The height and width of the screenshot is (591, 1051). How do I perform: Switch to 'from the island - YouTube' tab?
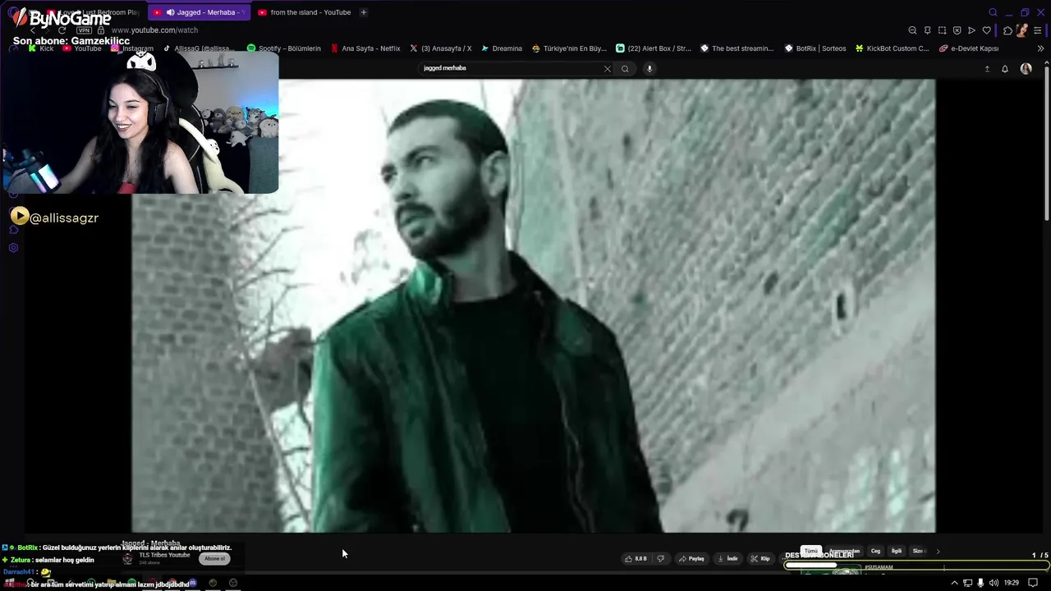coord(304,12)
